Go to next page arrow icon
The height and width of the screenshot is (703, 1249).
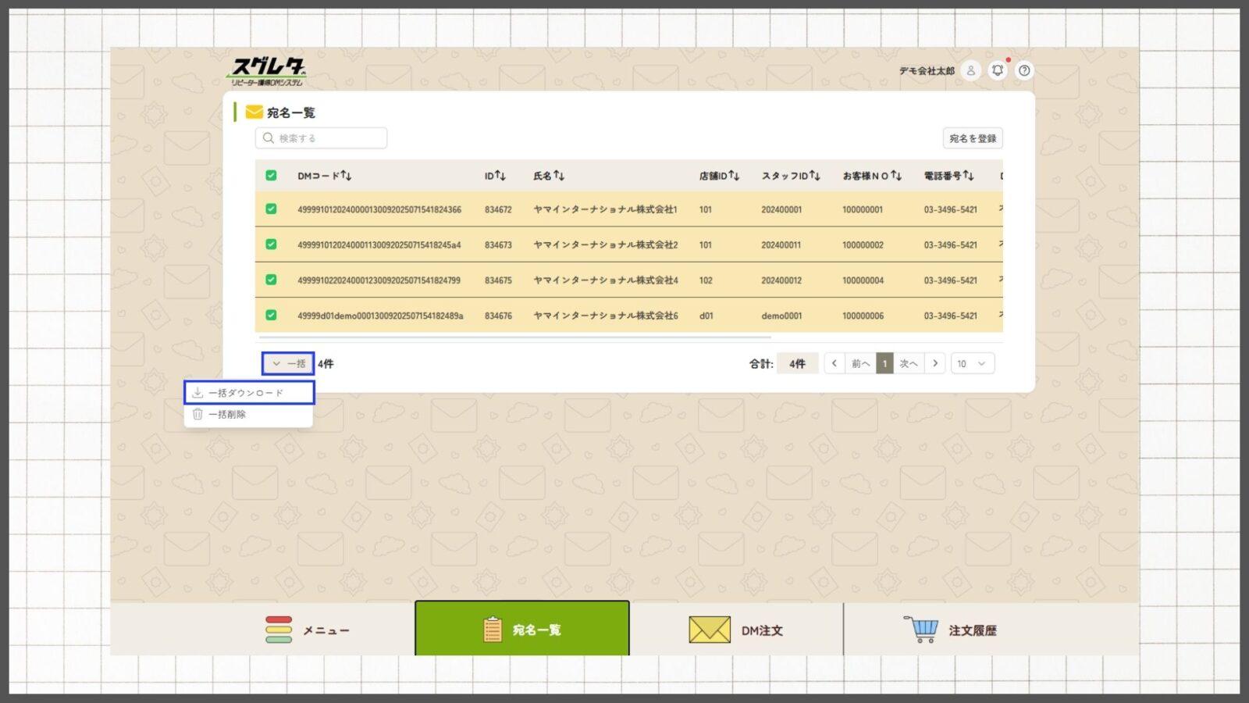pyautogui.click(x=935, y=363)
